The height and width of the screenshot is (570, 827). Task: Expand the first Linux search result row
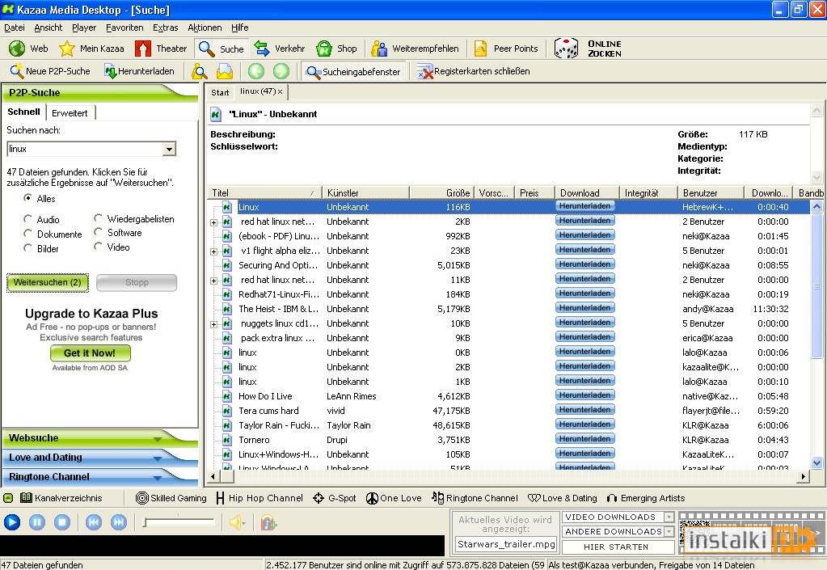(x=213, y=206)
